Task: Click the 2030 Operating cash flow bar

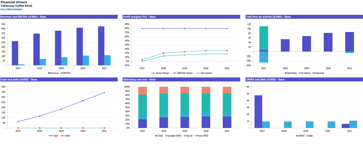Action: pos(328,42)
